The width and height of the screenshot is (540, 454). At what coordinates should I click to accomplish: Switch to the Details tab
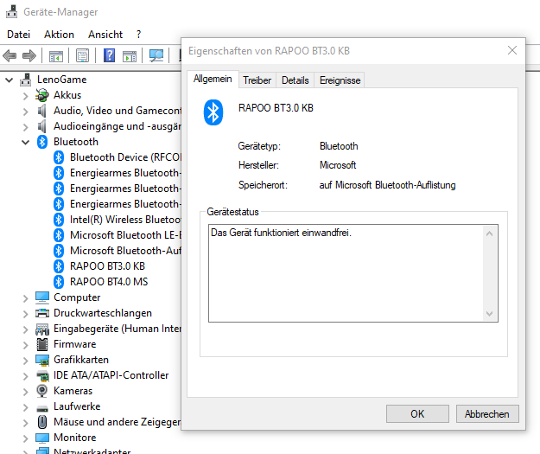295,80
